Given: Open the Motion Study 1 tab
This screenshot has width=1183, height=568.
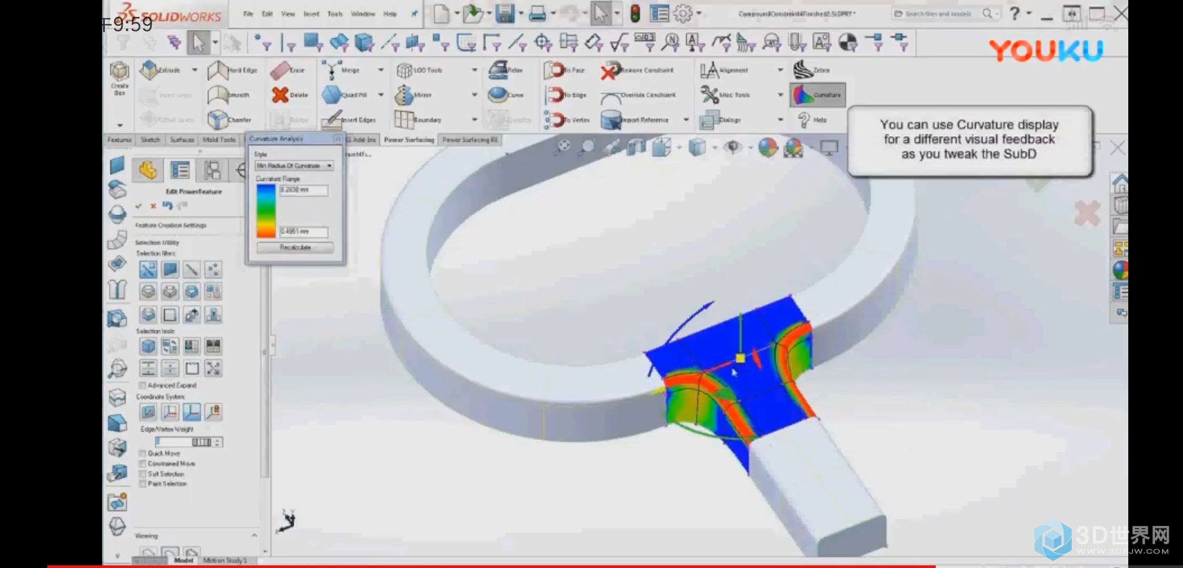Looking at the screenshot, I should (x=225, y=561).
